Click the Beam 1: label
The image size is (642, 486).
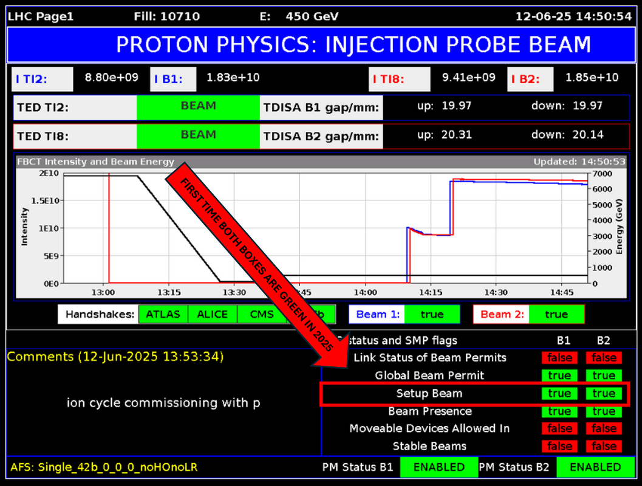click(378, 315)
